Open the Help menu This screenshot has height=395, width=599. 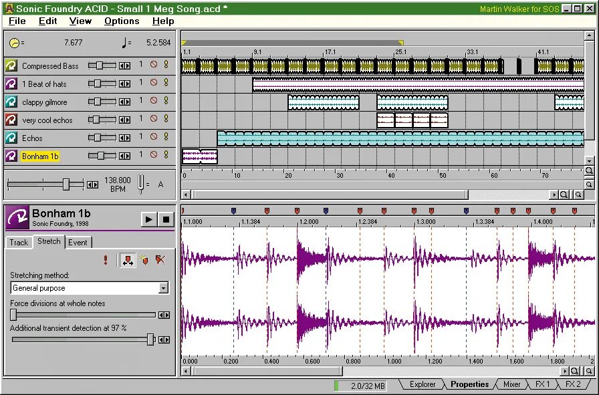coord(163,21)
